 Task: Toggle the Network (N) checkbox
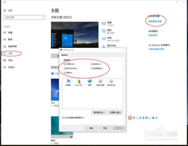pyautogui.click(x=65, y=73)
